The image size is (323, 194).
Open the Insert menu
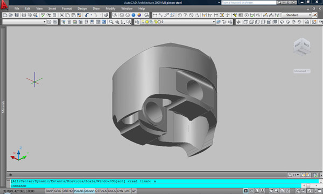tap(52, 9)
